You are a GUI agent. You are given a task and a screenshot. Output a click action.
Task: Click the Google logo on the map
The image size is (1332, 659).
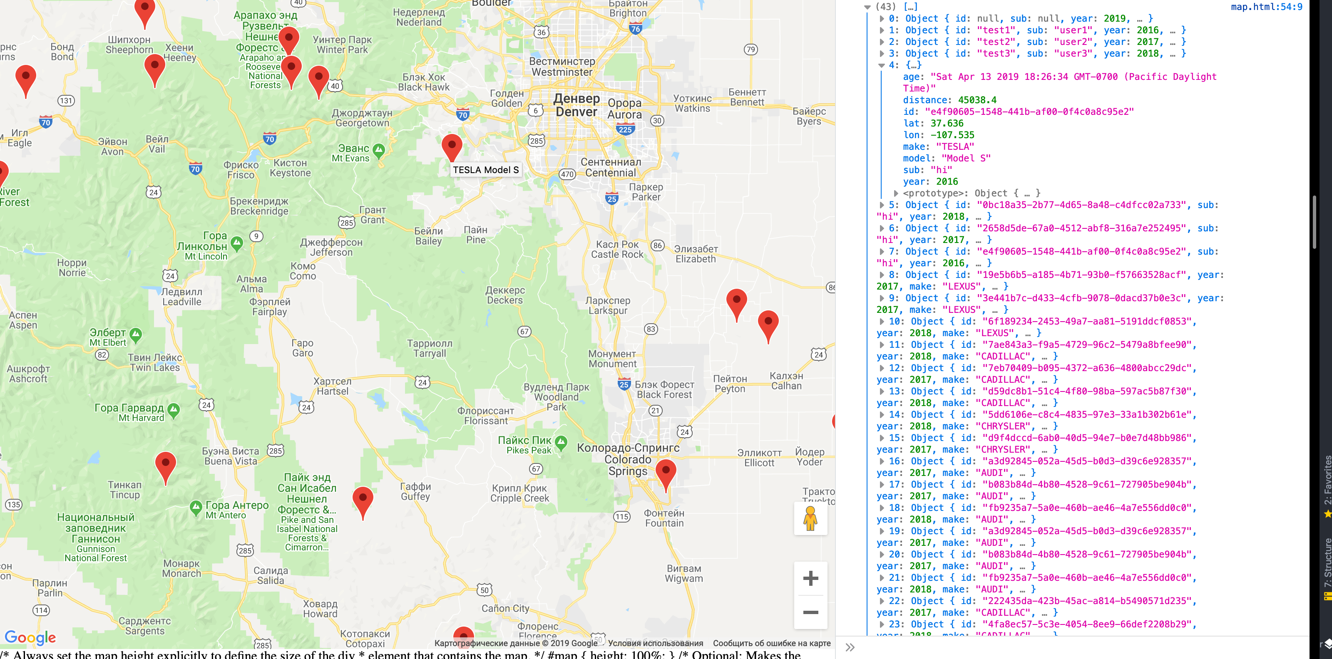(x=30, y=637)
